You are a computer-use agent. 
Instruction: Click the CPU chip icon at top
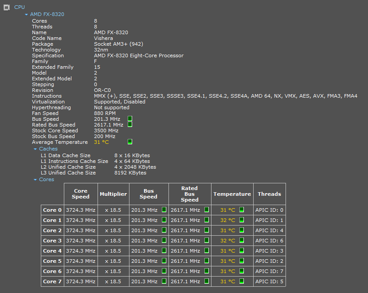click(x=6, y=7)
